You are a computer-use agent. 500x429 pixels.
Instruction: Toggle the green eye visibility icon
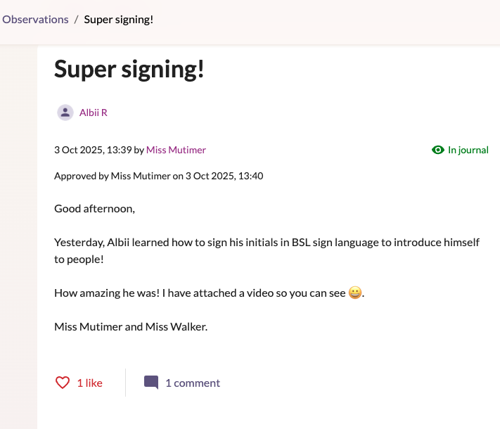(438, 150)
